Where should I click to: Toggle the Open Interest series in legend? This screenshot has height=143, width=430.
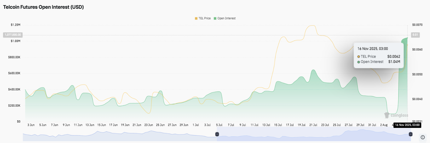(x=226, y=18)
